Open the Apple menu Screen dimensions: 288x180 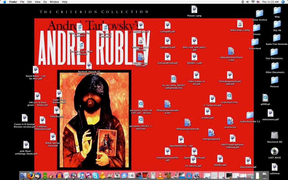pyautogui.click(x=4, y=2)
